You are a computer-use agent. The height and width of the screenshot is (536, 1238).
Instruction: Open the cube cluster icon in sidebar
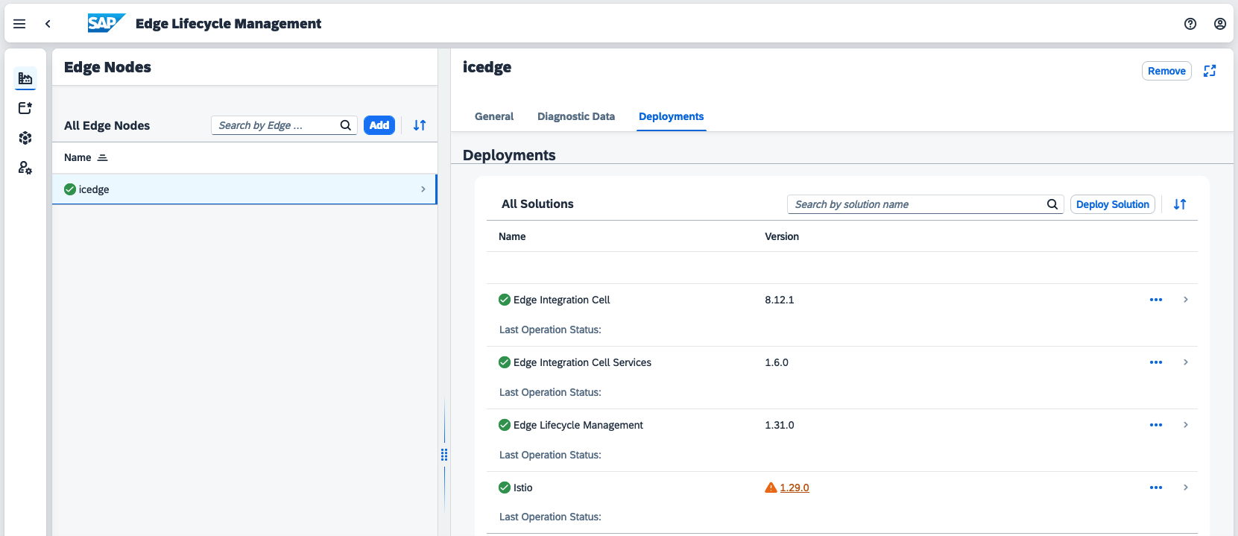pos(25,138)
